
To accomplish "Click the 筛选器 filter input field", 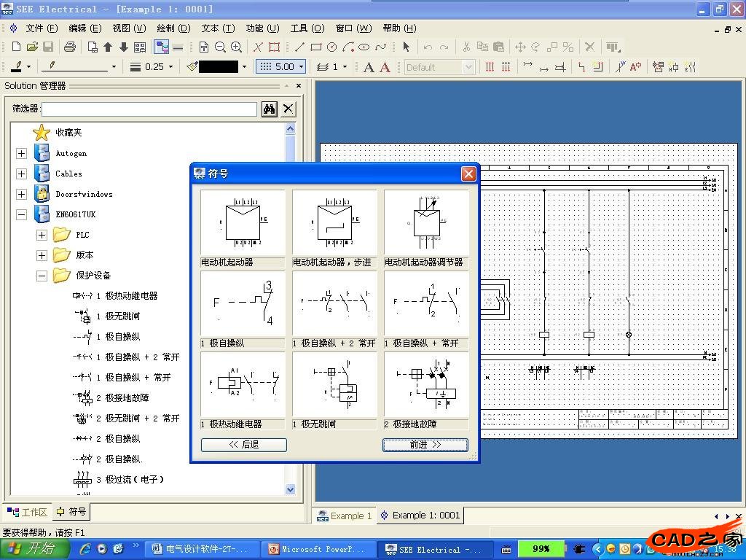I will pos(149,109).
